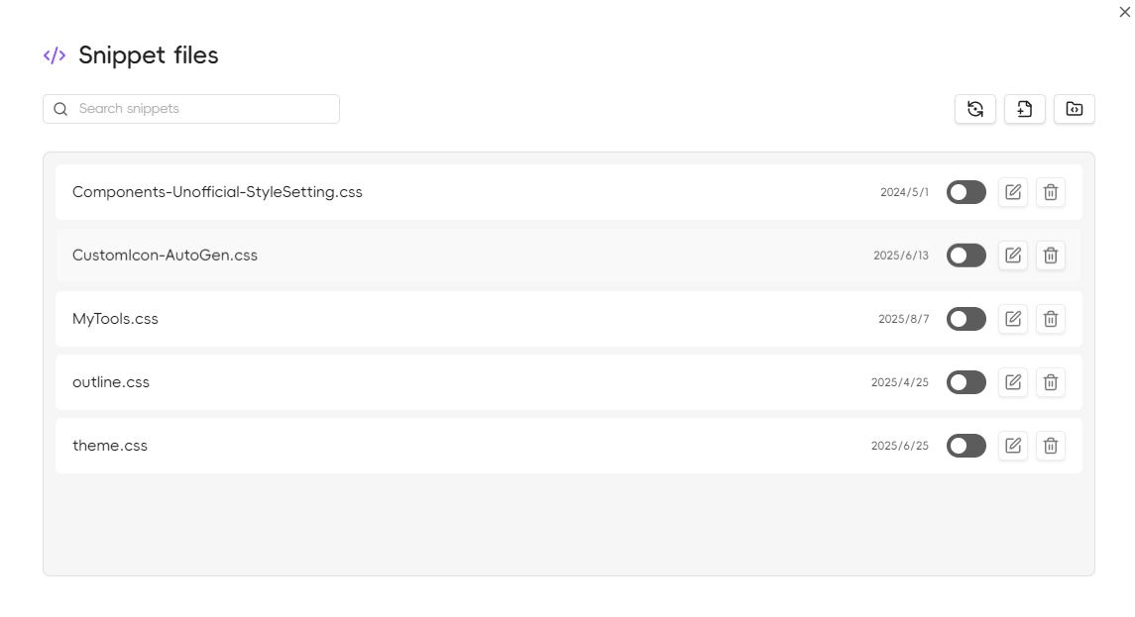
Task: Enable the Components-Unofficial-StyleSetting.css toggle
Action: point(966,192)
